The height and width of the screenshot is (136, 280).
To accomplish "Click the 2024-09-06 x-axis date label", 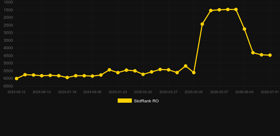I will [x=92, y=92].
